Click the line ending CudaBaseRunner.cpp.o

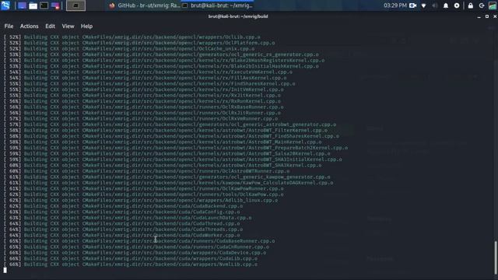coord(139,241)
